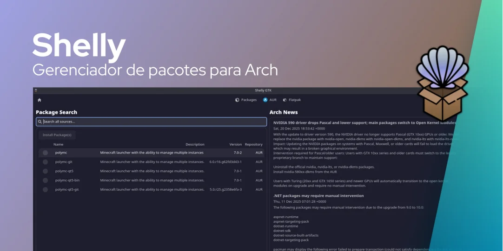This screenshot has width=503, height=251.
Task: Click the Thu, 11 Dec 2025 date line
Action: (300, 202)
